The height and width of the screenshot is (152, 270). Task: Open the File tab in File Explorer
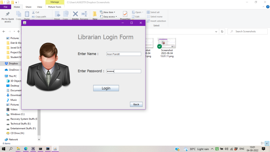click(x=5, y=7)
